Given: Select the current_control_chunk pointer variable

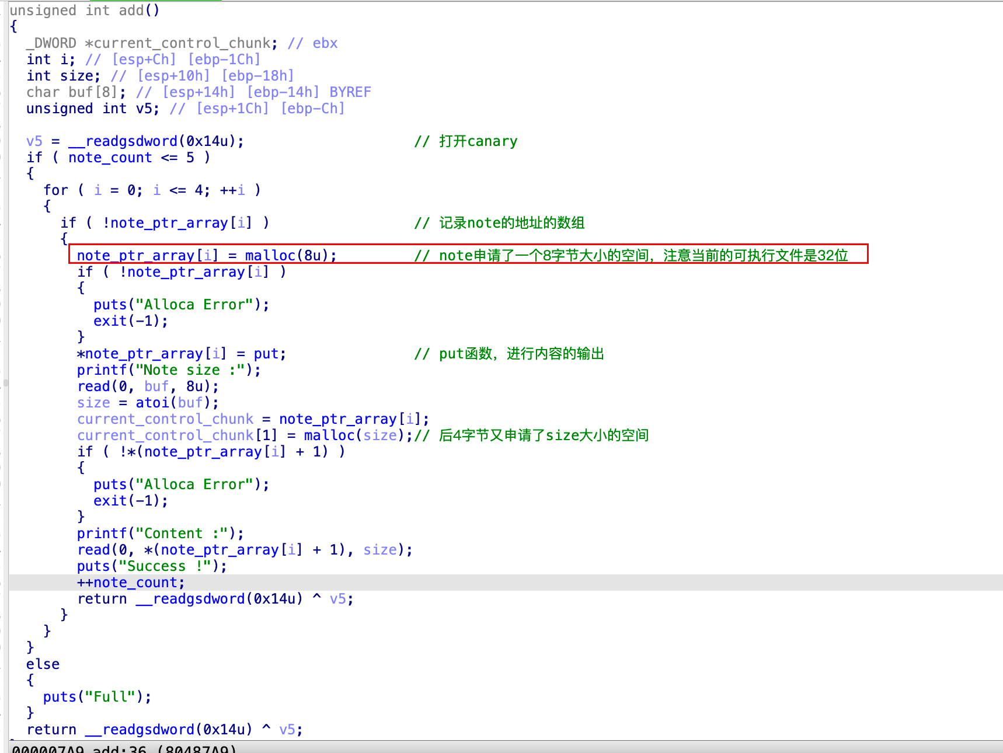Looking at the screenshot, I should click(x=165, y=419).
